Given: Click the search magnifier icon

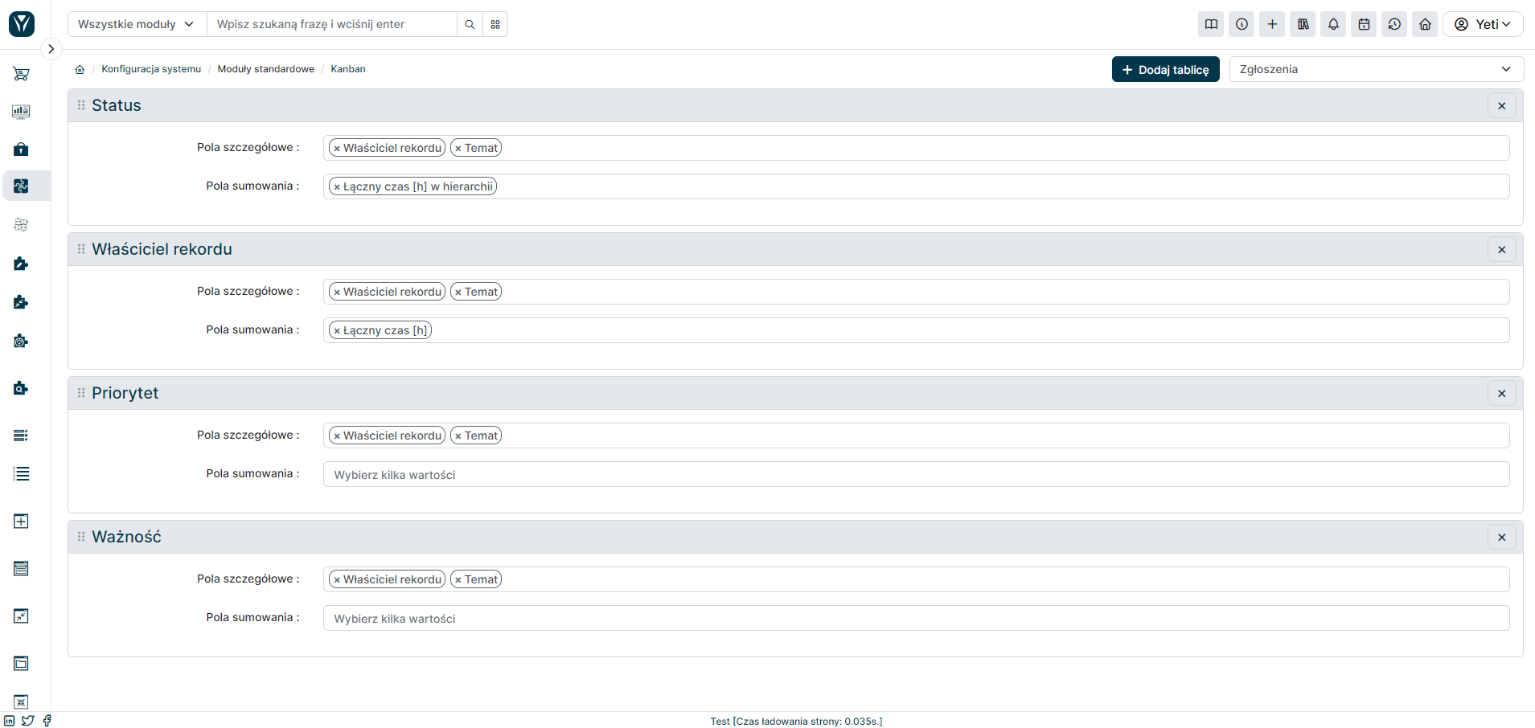Looking at the screenshot, I should click(x=470, y=24).
